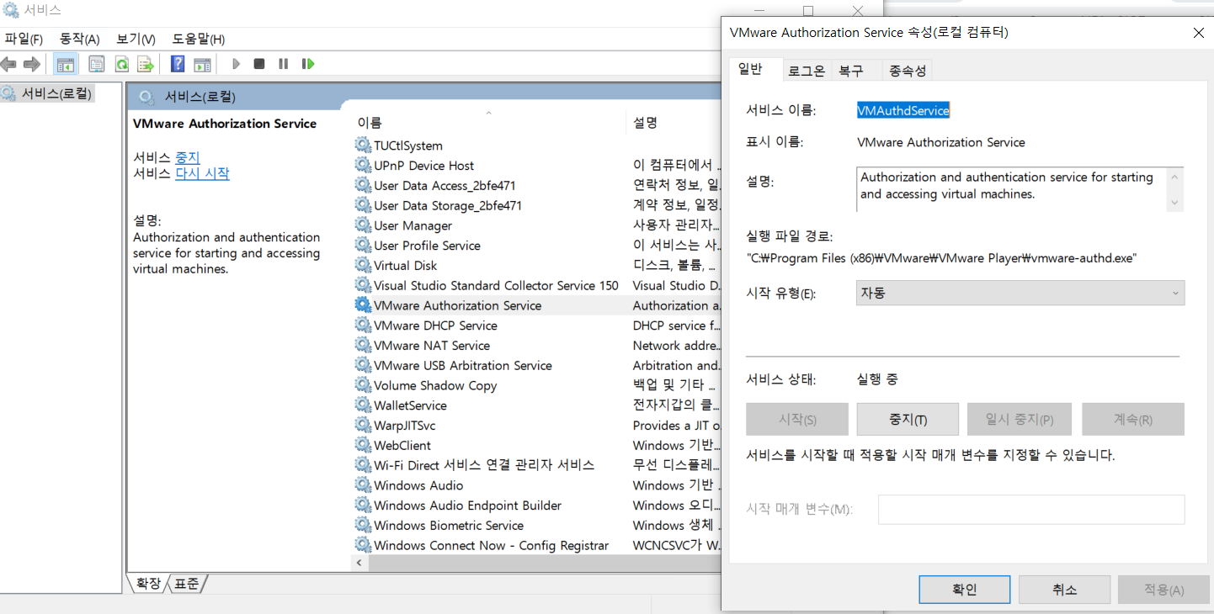Select the User Data Storage_2bfe471 row
The height and width of the screenshot is (614, 1214).
pyautogui.click(x=536, y=205)
